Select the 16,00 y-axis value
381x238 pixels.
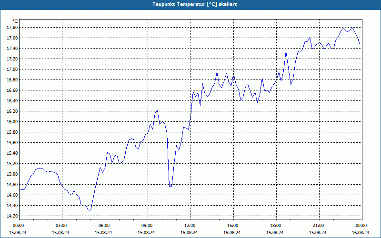point(12,122)
